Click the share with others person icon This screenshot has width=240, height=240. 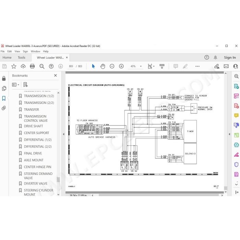(236, 66)
